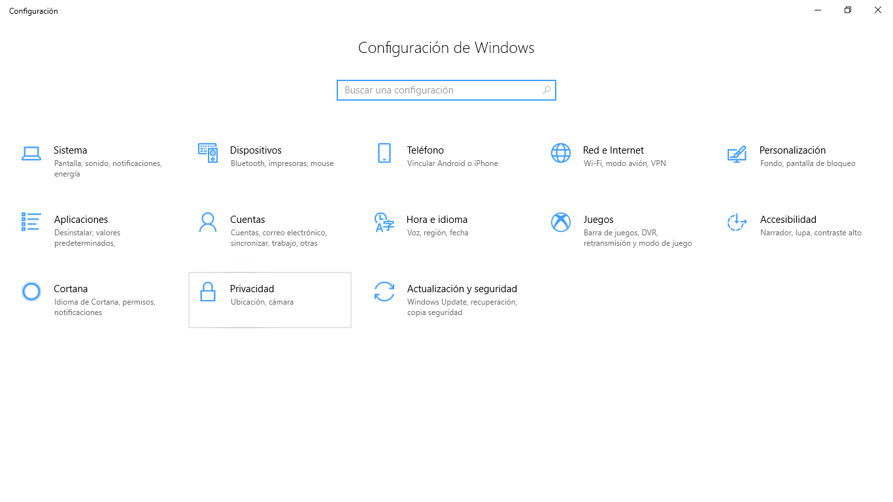This screenshot has width=893, height=502.
Task: Click 'Ubicación, cámara' text
Action: (262, 302)
